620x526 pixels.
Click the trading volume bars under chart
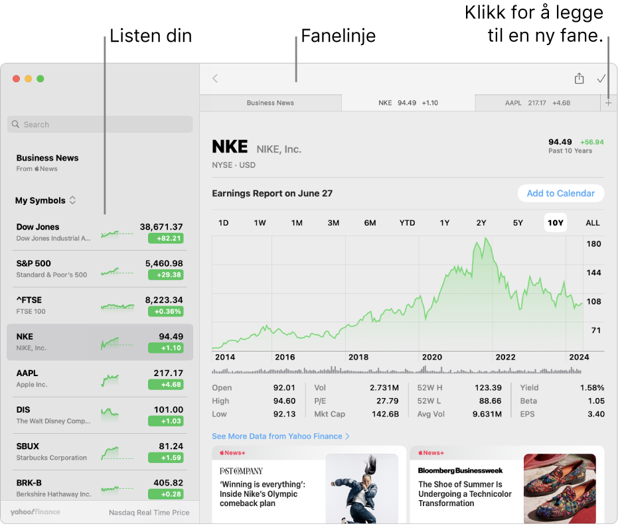(x=397, y=370)
